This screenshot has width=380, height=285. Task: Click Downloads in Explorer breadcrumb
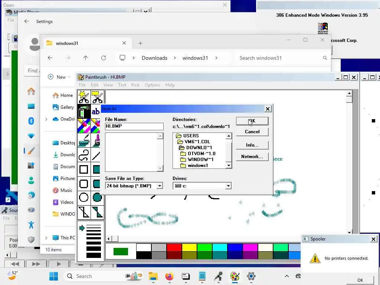tap(155, 58)
